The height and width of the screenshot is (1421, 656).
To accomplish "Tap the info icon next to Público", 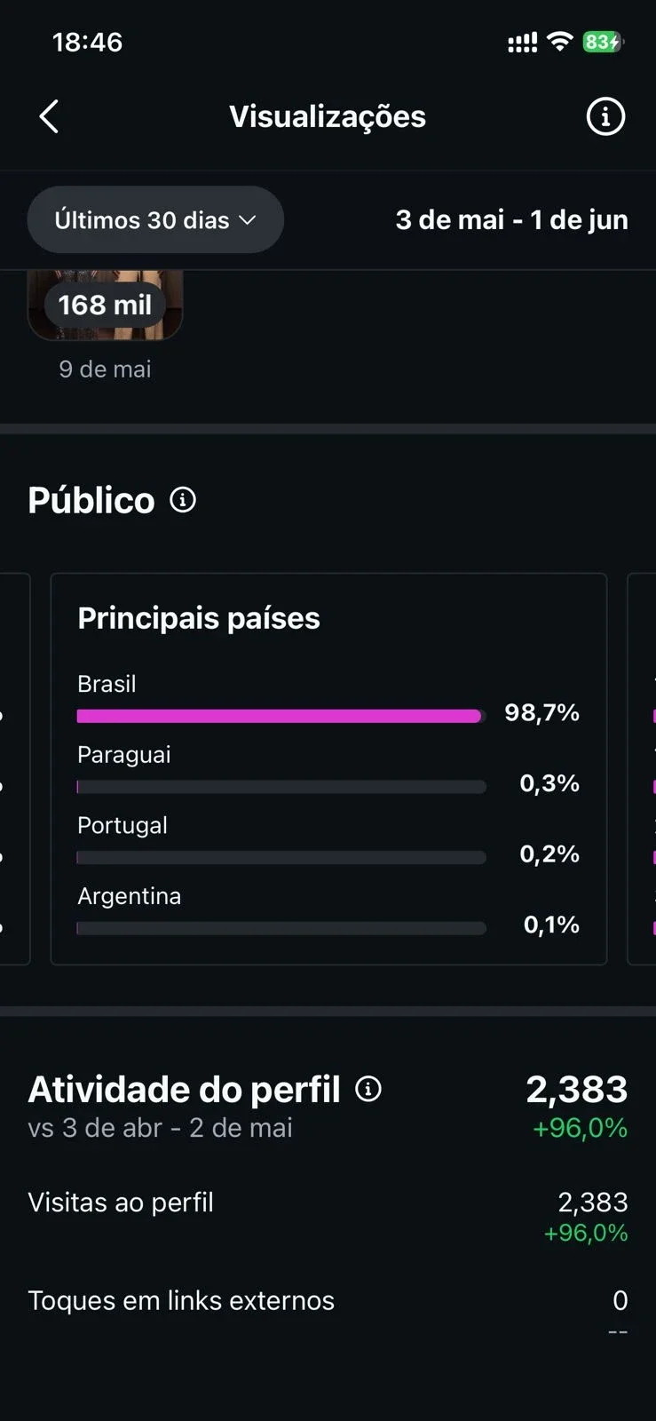I will 183,500.
